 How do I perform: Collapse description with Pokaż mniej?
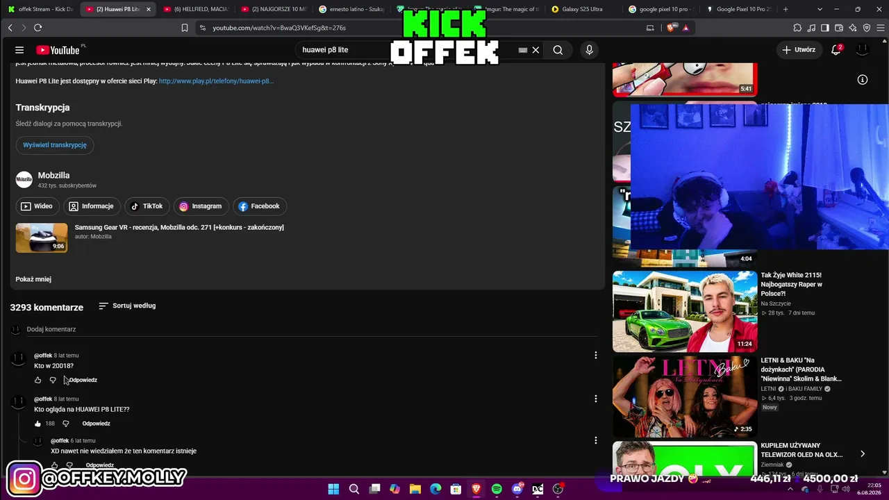(33, 279)
